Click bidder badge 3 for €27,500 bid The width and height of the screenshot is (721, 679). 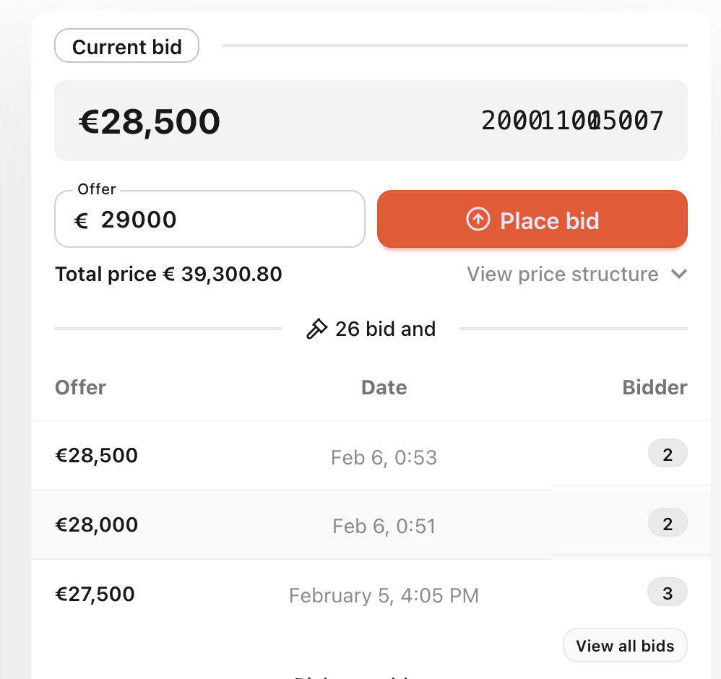(x=667, y=593)
